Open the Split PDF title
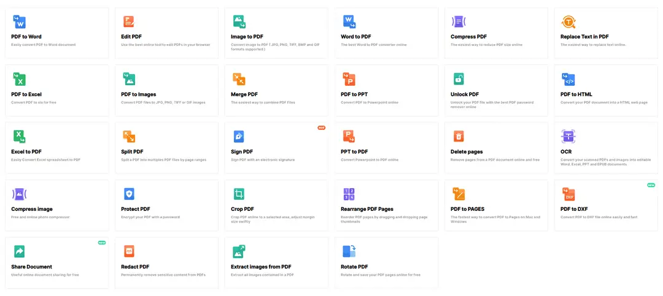663x296 pixels. 133,151
